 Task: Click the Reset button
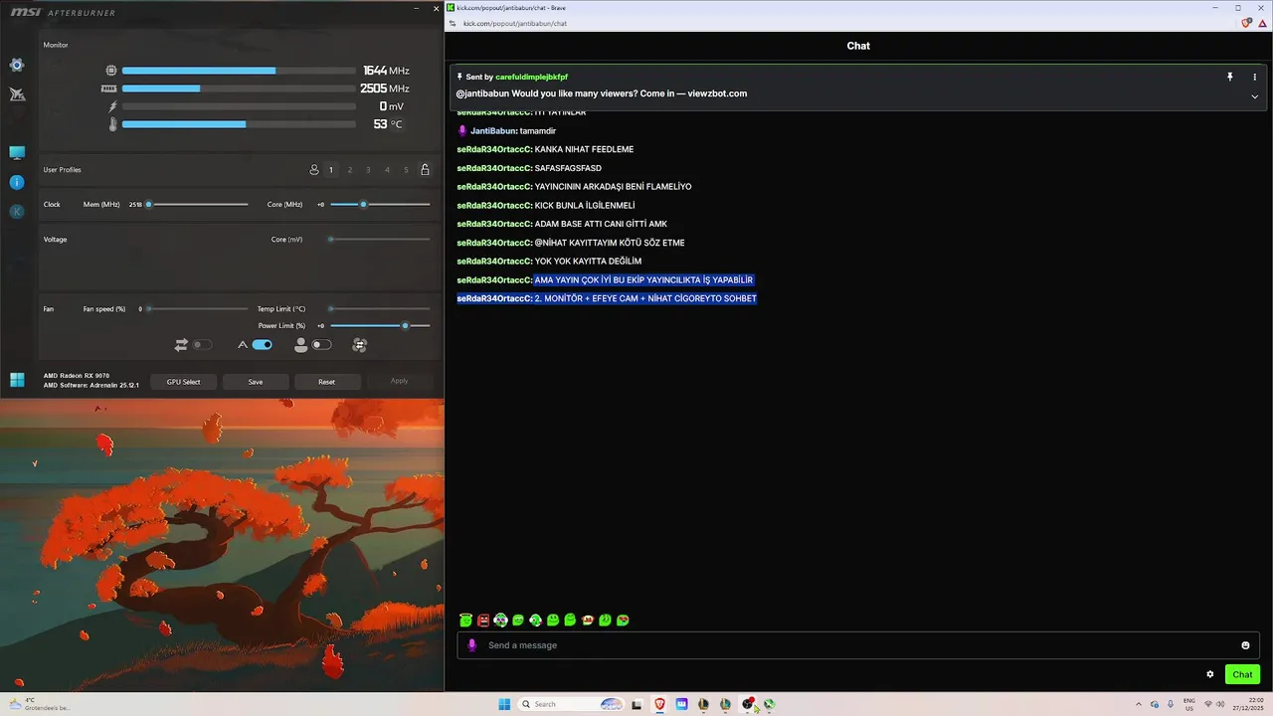[x=326, y=382]
